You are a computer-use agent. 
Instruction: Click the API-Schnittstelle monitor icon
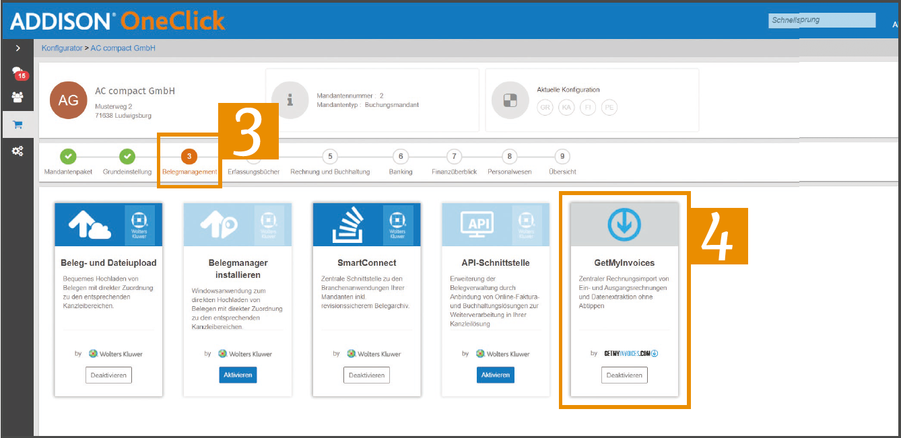[477, 224]
